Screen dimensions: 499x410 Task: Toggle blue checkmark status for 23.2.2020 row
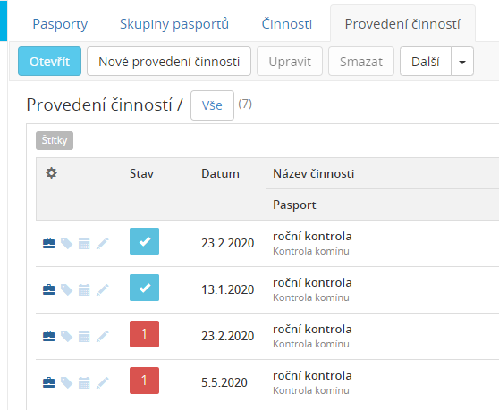pos(144,241)
